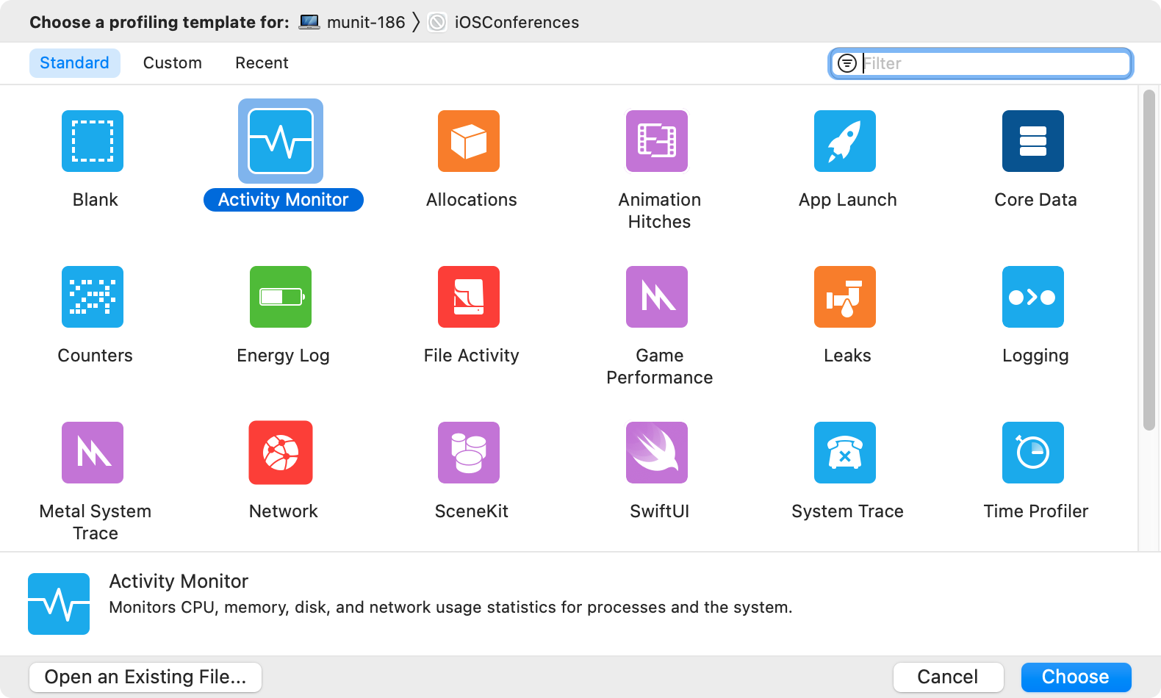Click the SwiftUI label text
Screen dimensions: 1161x698
click(660, 511)
